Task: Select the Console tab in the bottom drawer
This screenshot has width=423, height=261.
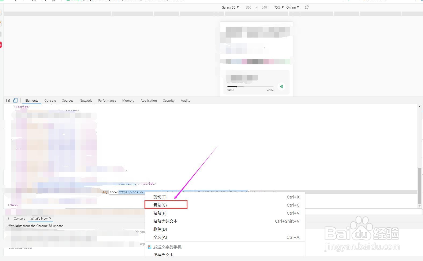Action: click(20, 219)
